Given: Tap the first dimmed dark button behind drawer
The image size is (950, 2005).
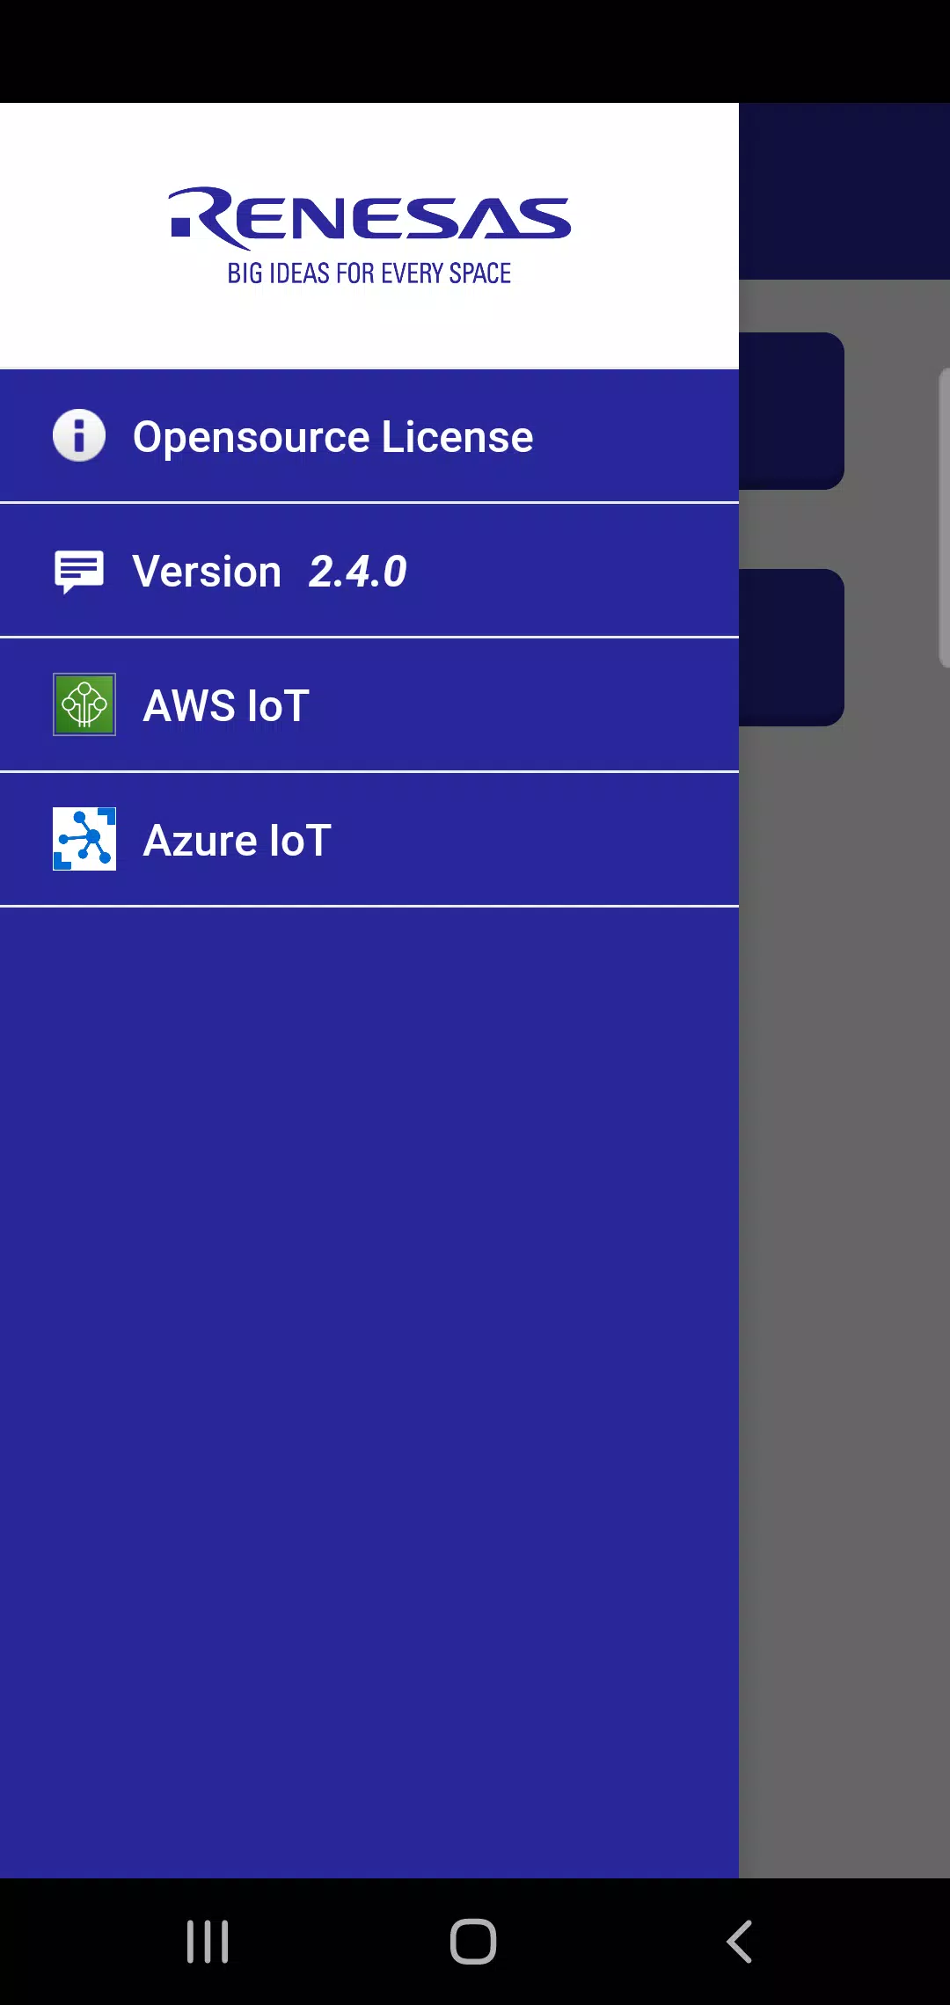Looking at the screenshot, I should coord(792,411).
